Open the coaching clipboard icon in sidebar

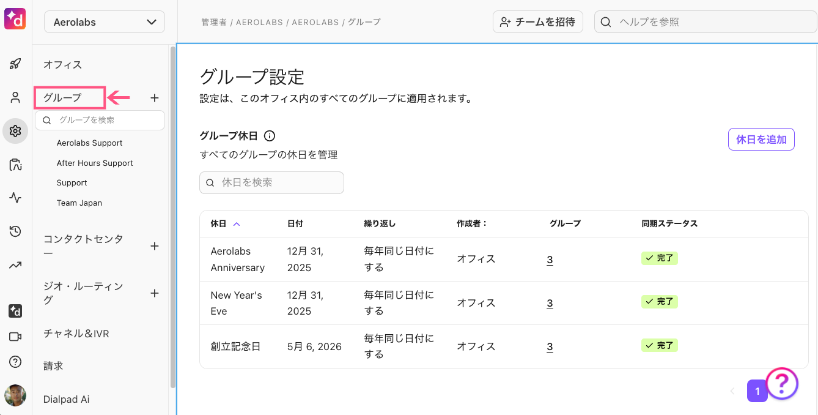click(x=15, y=165)
